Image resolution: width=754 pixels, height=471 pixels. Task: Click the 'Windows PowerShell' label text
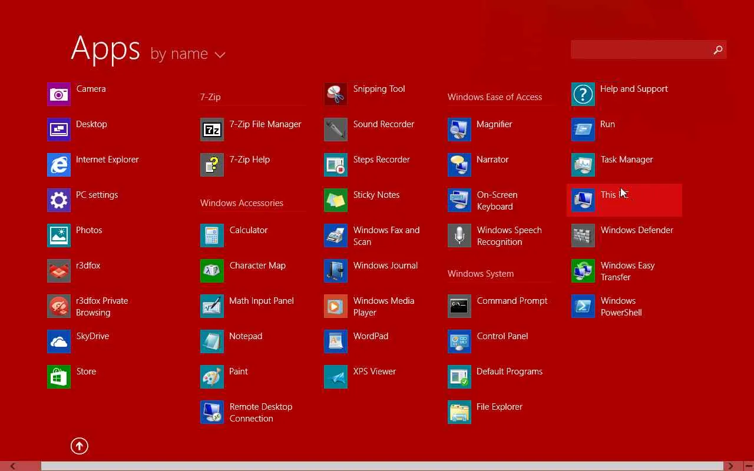pos(621,306)
